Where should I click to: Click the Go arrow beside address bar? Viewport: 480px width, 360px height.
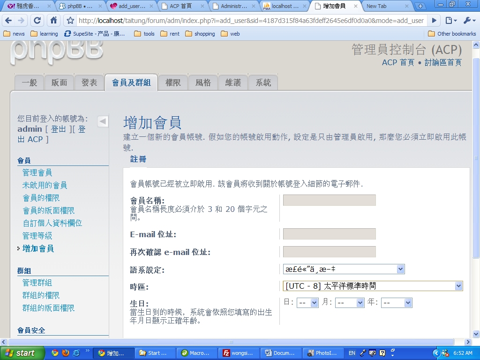click(x=434, y=21)
